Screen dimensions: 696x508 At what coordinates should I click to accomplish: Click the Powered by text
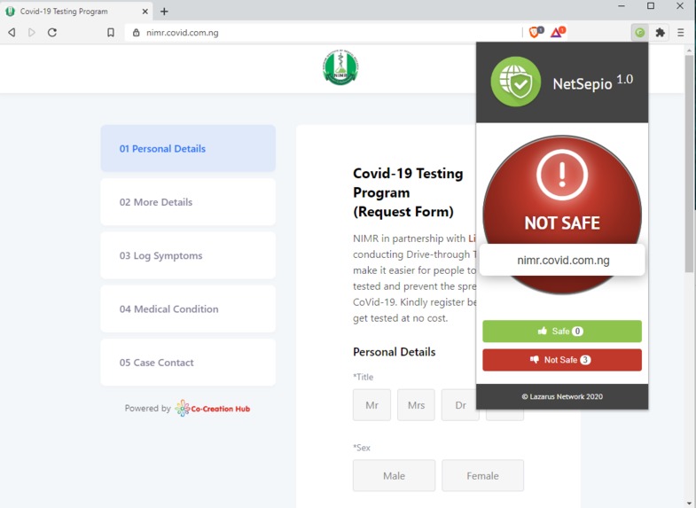[x=147, y=408]
